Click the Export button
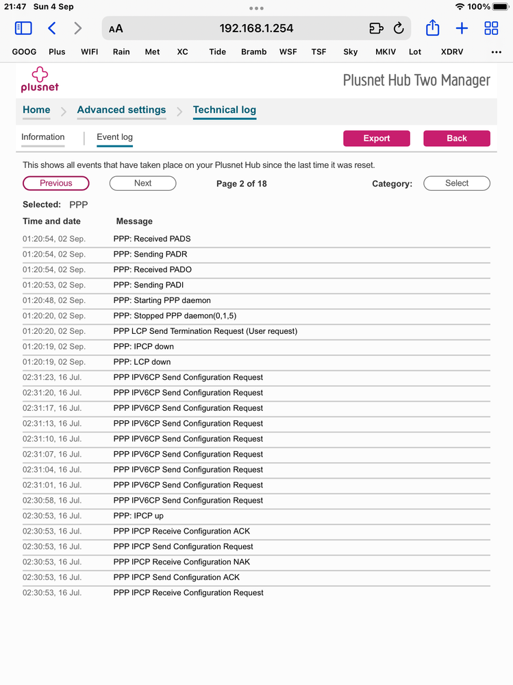 pyautogui.click(x=377, y=139)
